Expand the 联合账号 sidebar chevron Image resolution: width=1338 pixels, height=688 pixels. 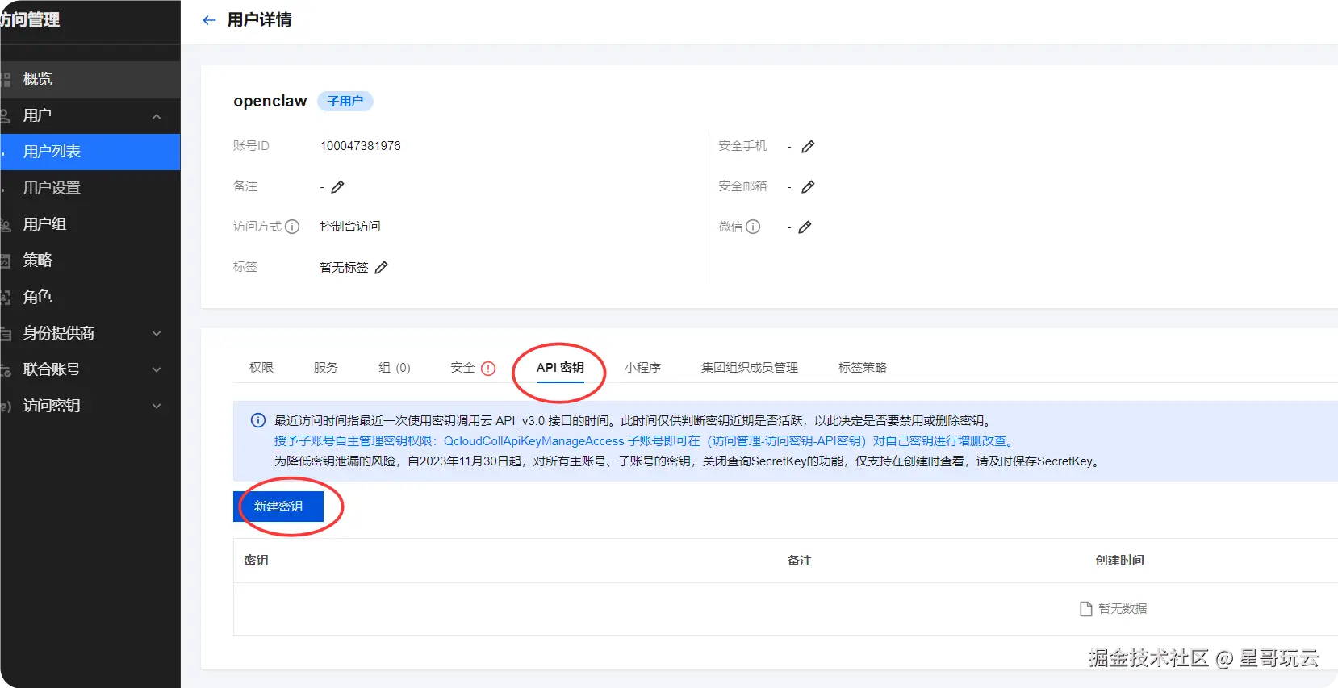[x=157, y=369]
